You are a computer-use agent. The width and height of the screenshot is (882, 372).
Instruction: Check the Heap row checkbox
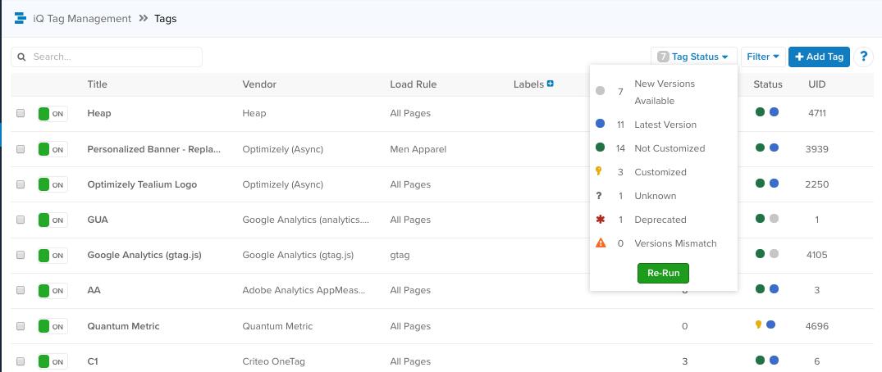coord(21,113)
